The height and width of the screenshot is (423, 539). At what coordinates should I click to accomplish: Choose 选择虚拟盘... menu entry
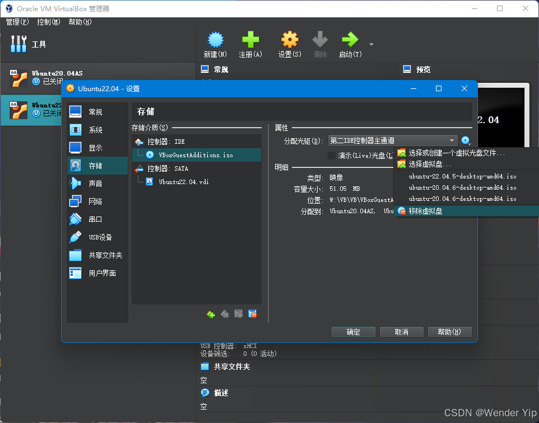(466, 164)
